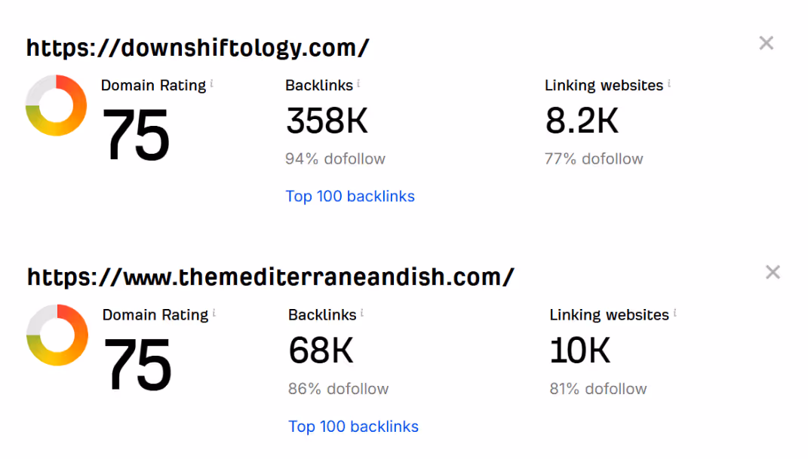The height and width of the screenshot is (459, 808).
Task: Open Domain Rating info icon for downshiftology
Action: pyautogui.click(x=212, y=83)
